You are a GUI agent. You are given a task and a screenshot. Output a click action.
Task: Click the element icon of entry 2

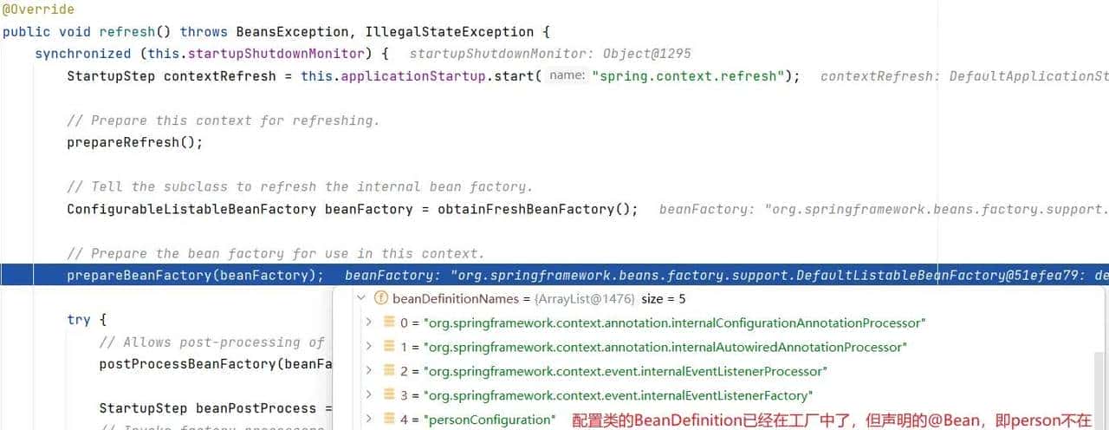pyautogui.click(x=390, y=371)
